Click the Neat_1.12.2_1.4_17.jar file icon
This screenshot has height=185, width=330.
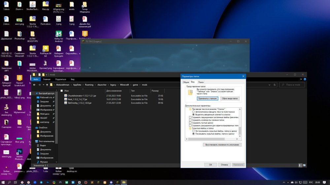pos(66,99)
